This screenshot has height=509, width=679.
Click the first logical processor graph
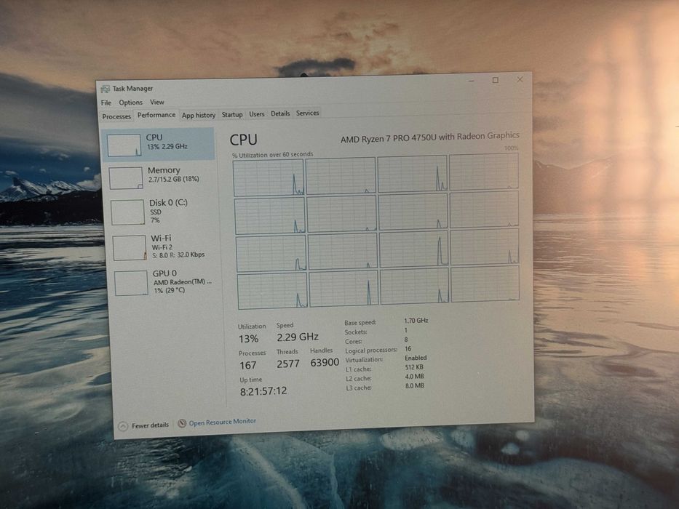tap(269, 178)
